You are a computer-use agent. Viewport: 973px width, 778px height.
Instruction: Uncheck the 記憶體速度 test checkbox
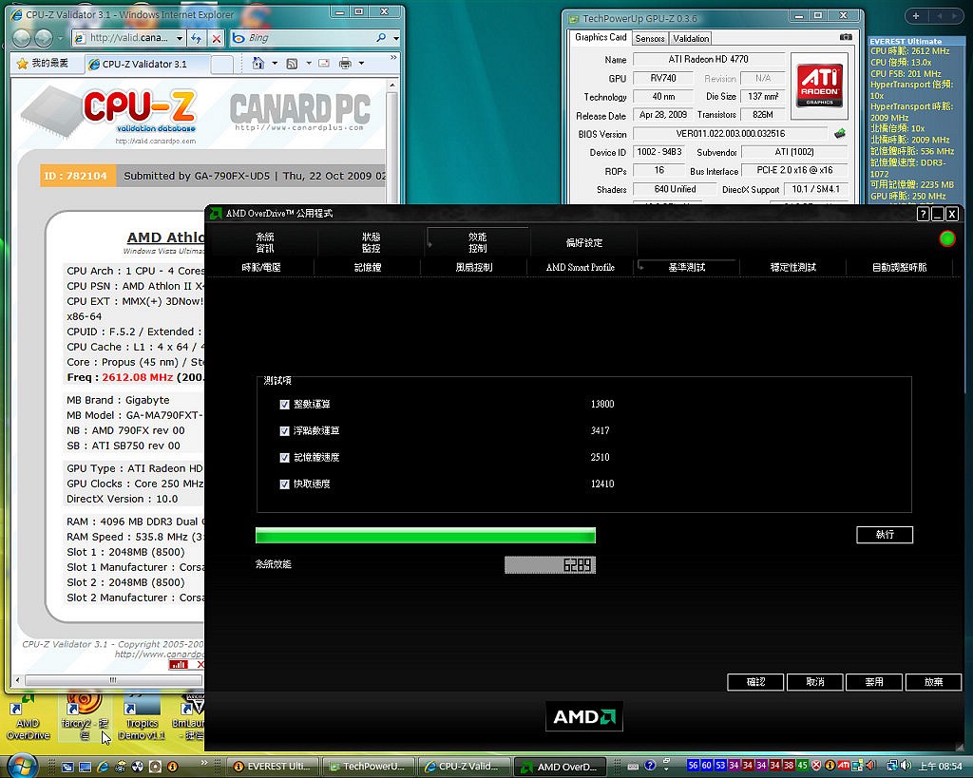(x=284, y=458)
